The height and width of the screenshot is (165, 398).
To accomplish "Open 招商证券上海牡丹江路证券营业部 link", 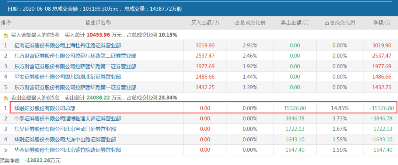I will tap(67, 45).
